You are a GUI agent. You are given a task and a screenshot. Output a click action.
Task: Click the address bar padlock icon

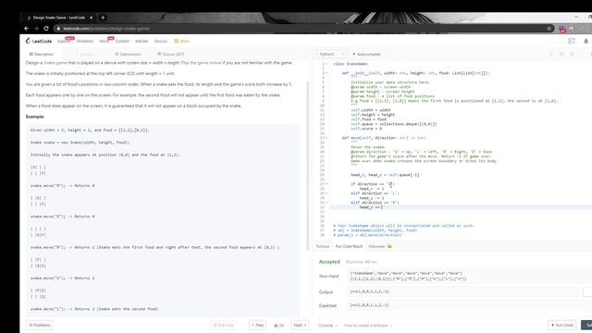[x=58, y=29]
